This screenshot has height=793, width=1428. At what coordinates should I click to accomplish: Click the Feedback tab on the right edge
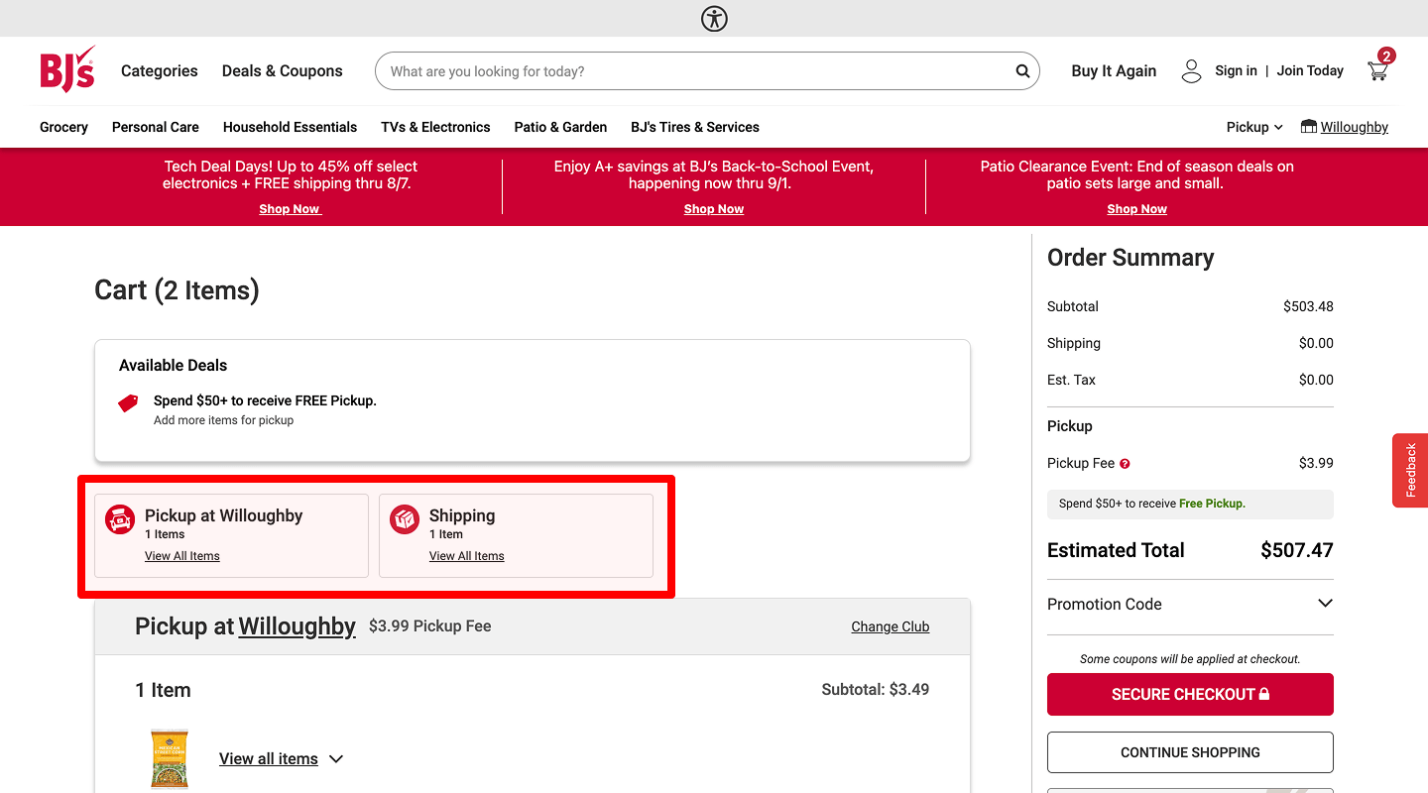pyautogui.click(x=1412, y=470)
